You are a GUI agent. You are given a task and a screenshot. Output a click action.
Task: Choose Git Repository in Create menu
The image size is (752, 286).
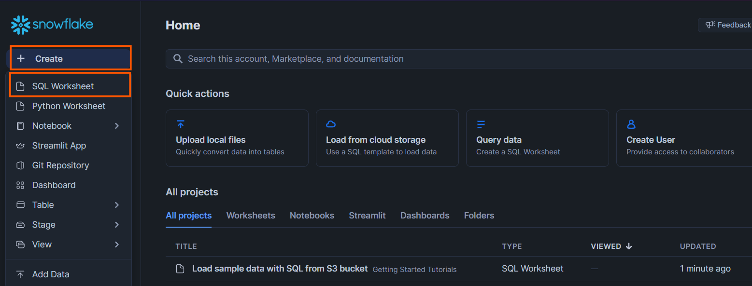tap(69, 165)
